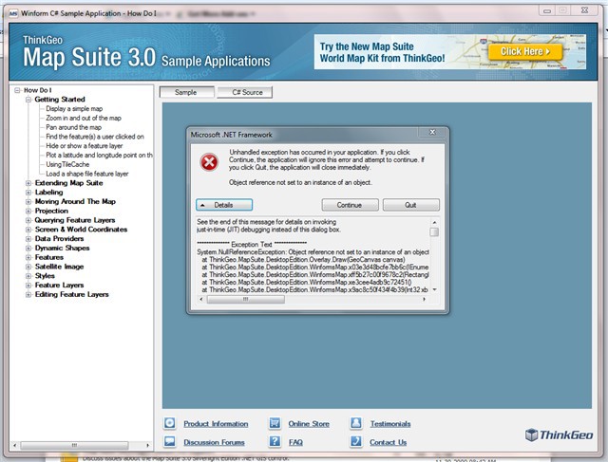
Task: Close the Microsoft .NET Framework dialog
Action: (x=432, y=132)
